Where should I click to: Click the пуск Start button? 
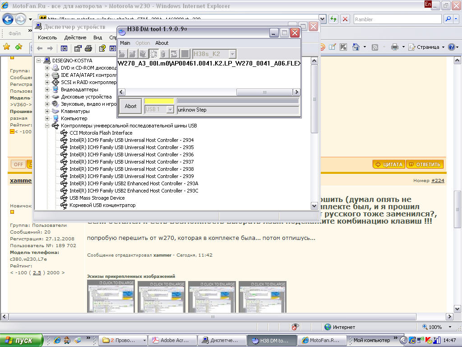point(21,340)
